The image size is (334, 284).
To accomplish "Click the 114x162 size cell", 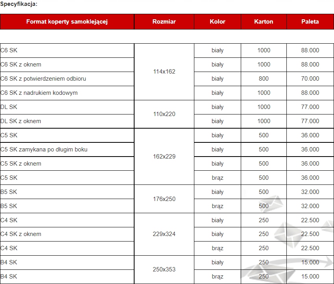I will tap(164, 72).
